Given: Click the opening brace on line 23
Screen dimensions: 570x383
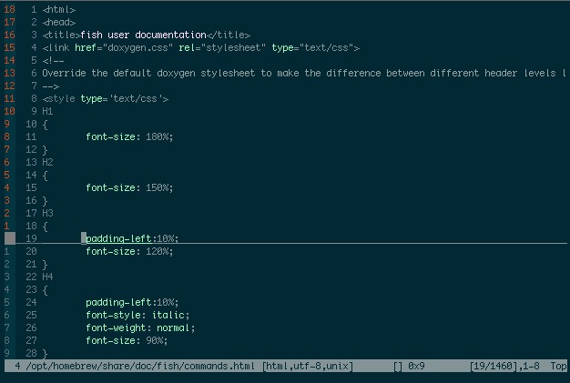Looking at the screenshot, I should pyautogui.click(x=46, y=290).
